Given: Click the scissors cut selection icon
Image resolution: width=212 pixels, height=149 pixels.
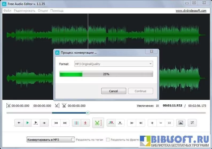Looking at the screenshot, I should click(x=98, y=123).
